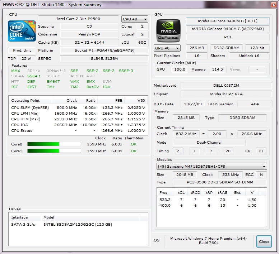
Task: Click the SSE4.1 feature label
Action: (34, 76)
